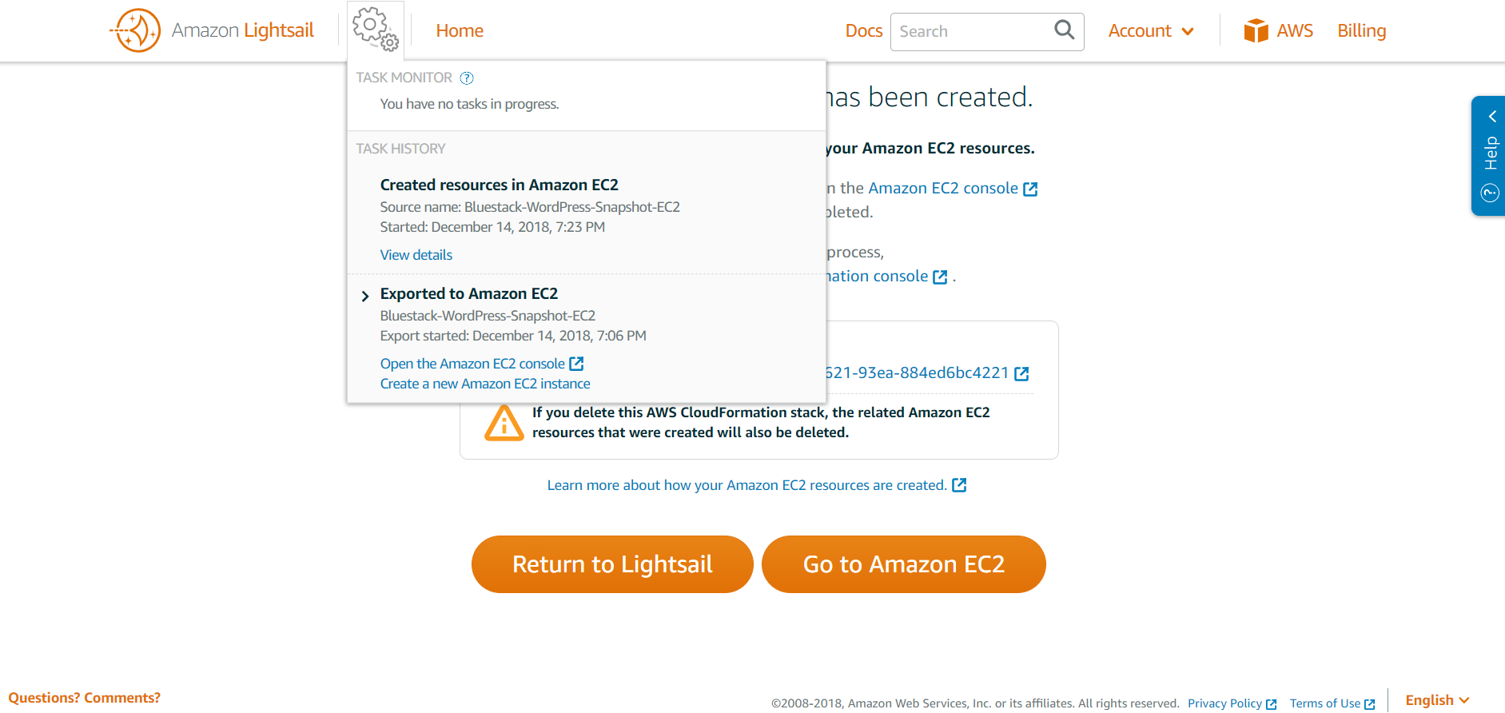Click the warning triangle icon

click(x=504, y=423)
